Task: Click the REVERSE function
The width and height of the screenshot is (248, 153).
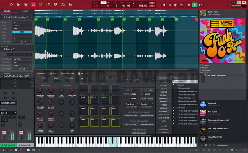Action: [x=164, y=102]
